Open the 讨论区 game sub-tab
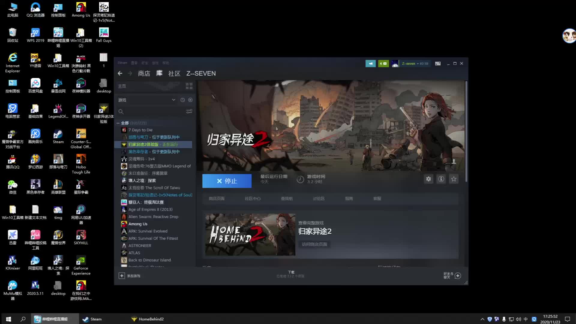The image size is (576, 324). coord(319,199)
